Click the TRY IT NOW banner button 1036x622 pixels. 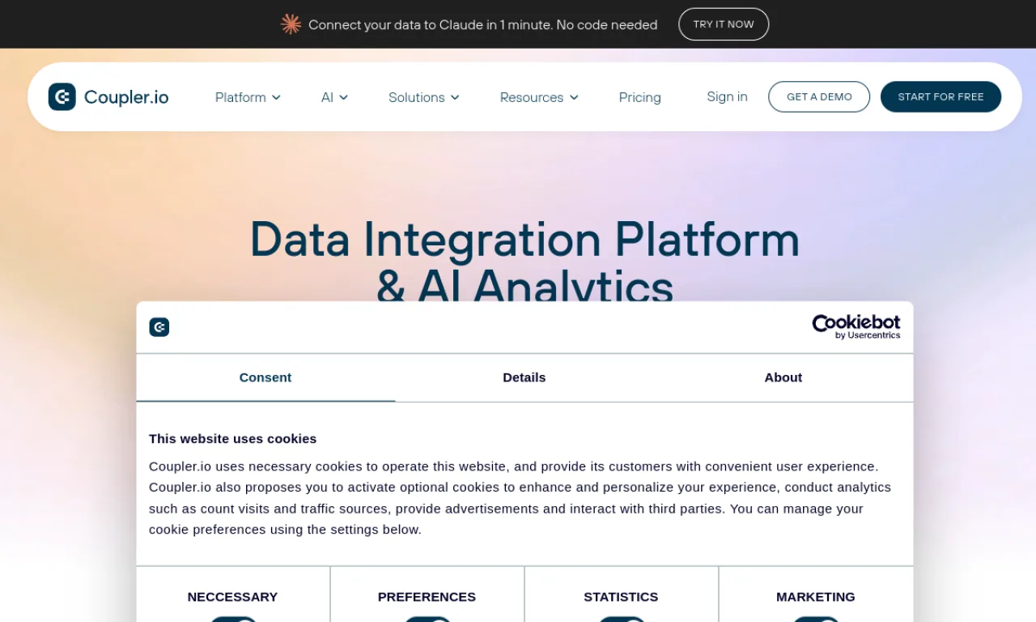[724, 24]
